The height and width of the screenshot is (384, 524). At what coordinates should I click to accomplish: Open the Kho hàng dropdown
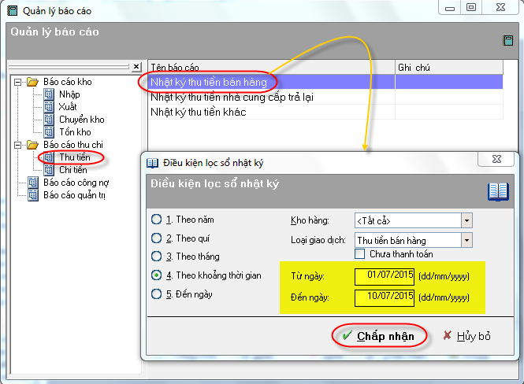pos(466,220)
